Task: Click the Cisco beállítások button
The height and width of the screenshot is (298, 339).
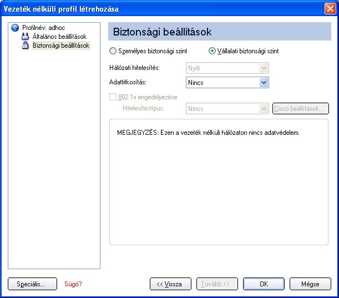Action: coord(301,108)
